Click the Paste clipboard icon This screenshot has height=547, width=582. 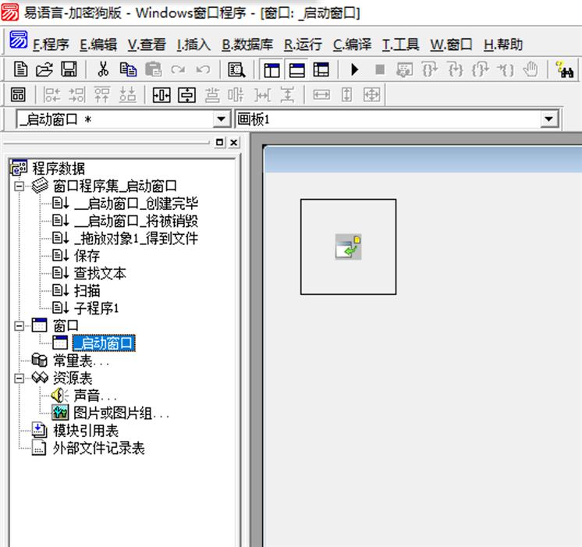click(x=153, y=69)
